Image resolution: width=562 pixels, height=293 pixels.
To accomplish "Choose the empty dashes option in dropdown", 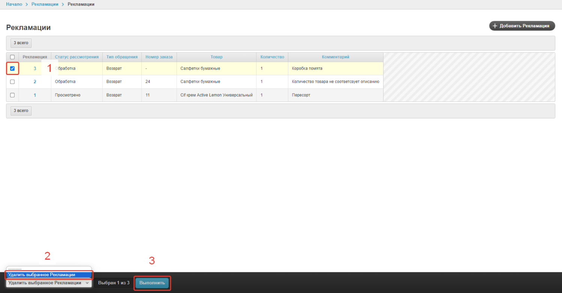I will [49, 269].
